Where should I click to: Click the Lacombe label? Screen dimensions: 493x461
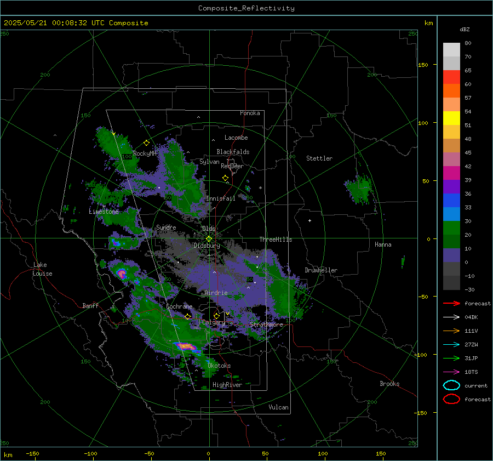(x=236, y=138)
